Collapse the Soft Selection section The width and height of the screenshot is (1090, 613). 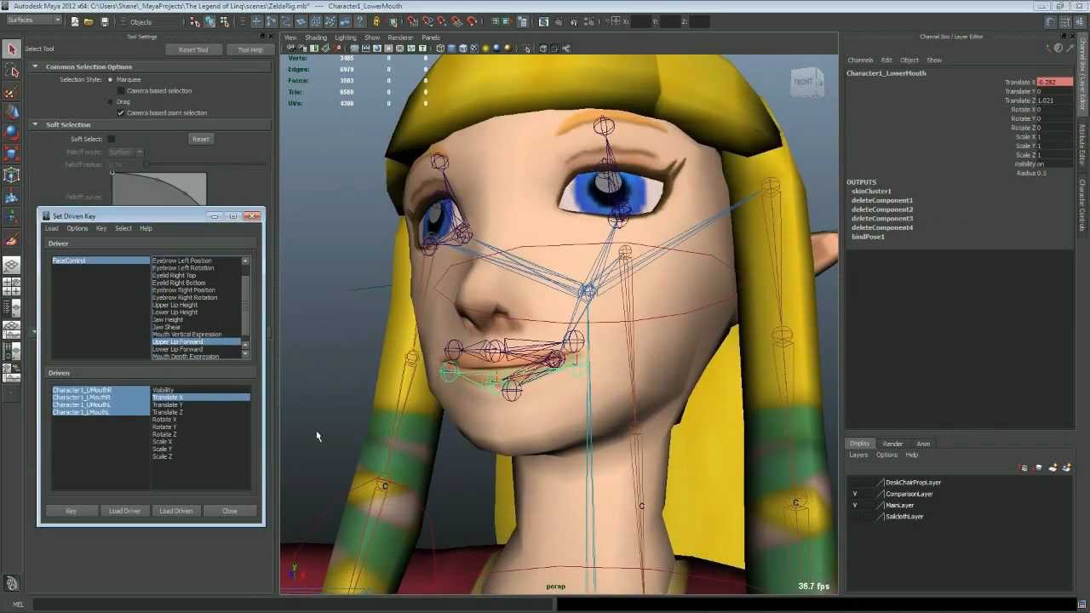[36, 124]
